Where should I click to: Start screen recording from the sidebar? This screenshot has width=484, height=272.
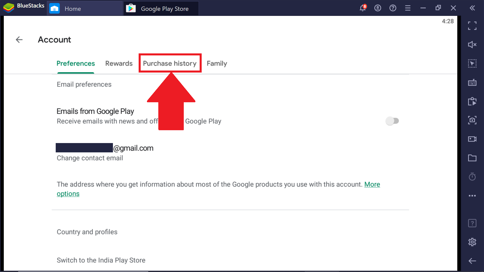(x=472, y=139)
